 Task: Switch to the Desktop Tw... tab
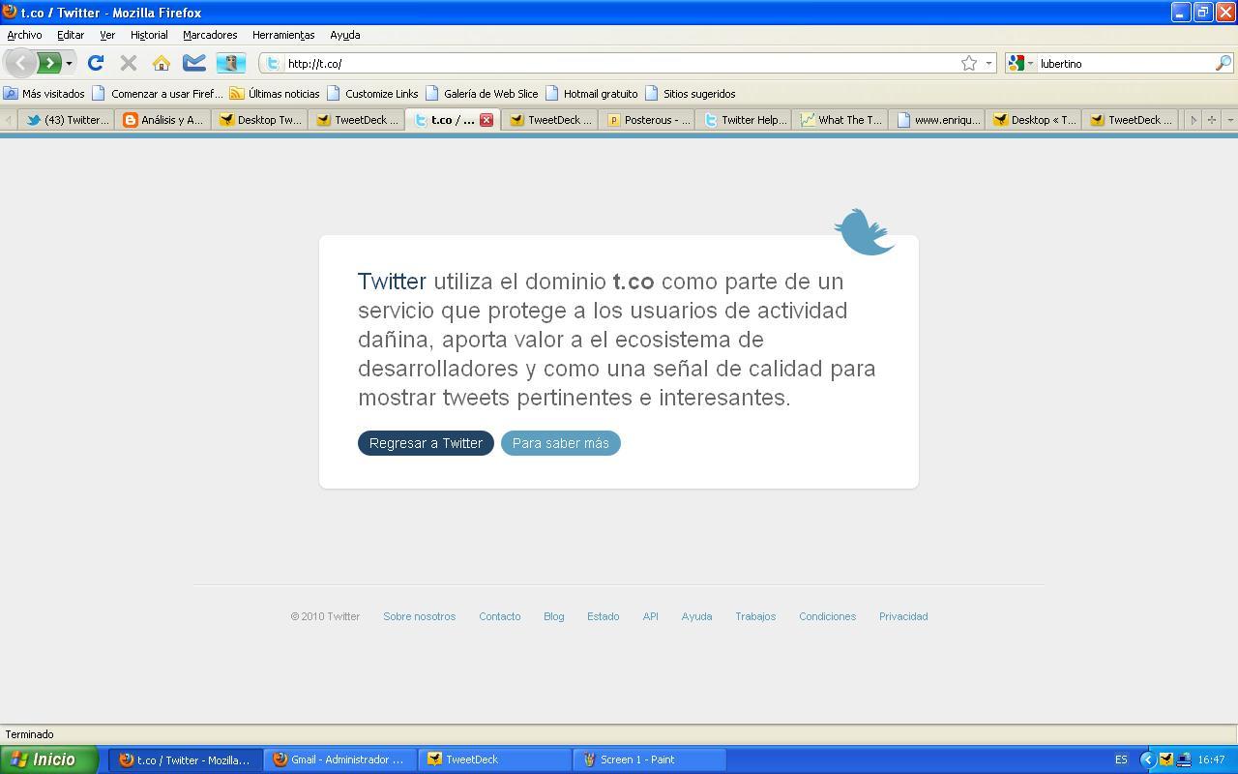(260, 120)
